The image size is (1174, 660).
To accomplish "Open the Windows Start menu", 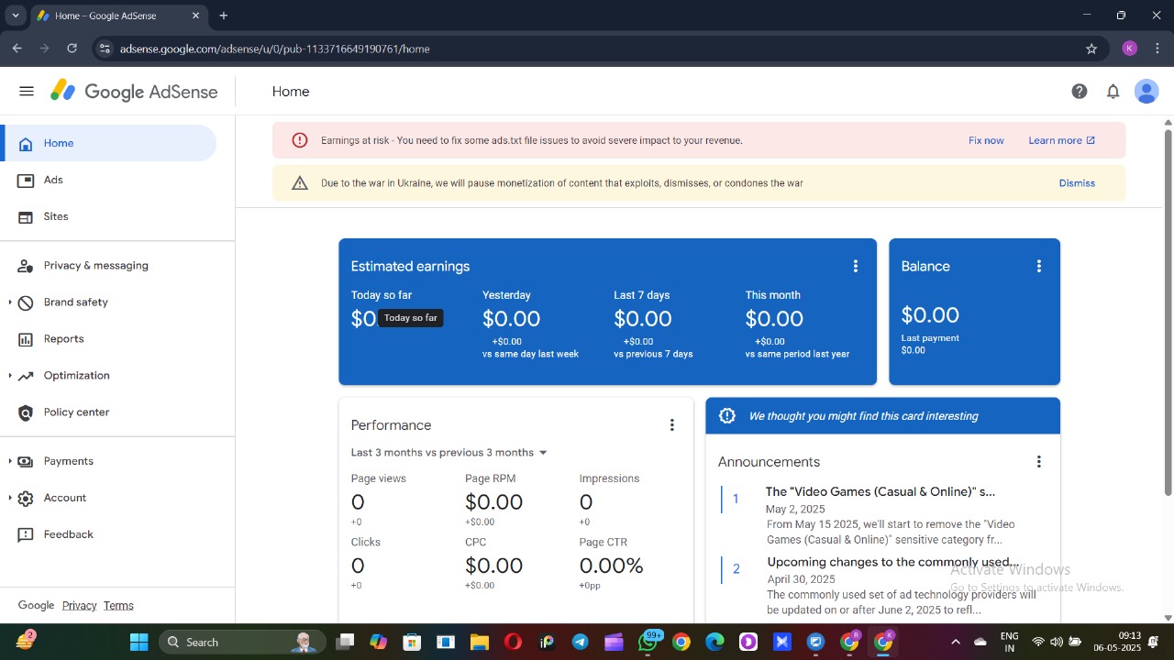I will [138, 642].
